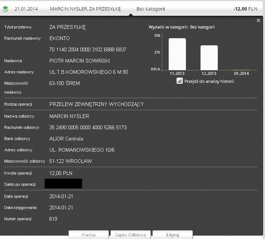The height and width of the screenshot is (239, 265).
Task: Open the Bez kategorii category selector in header
Action: click(150, 9)
